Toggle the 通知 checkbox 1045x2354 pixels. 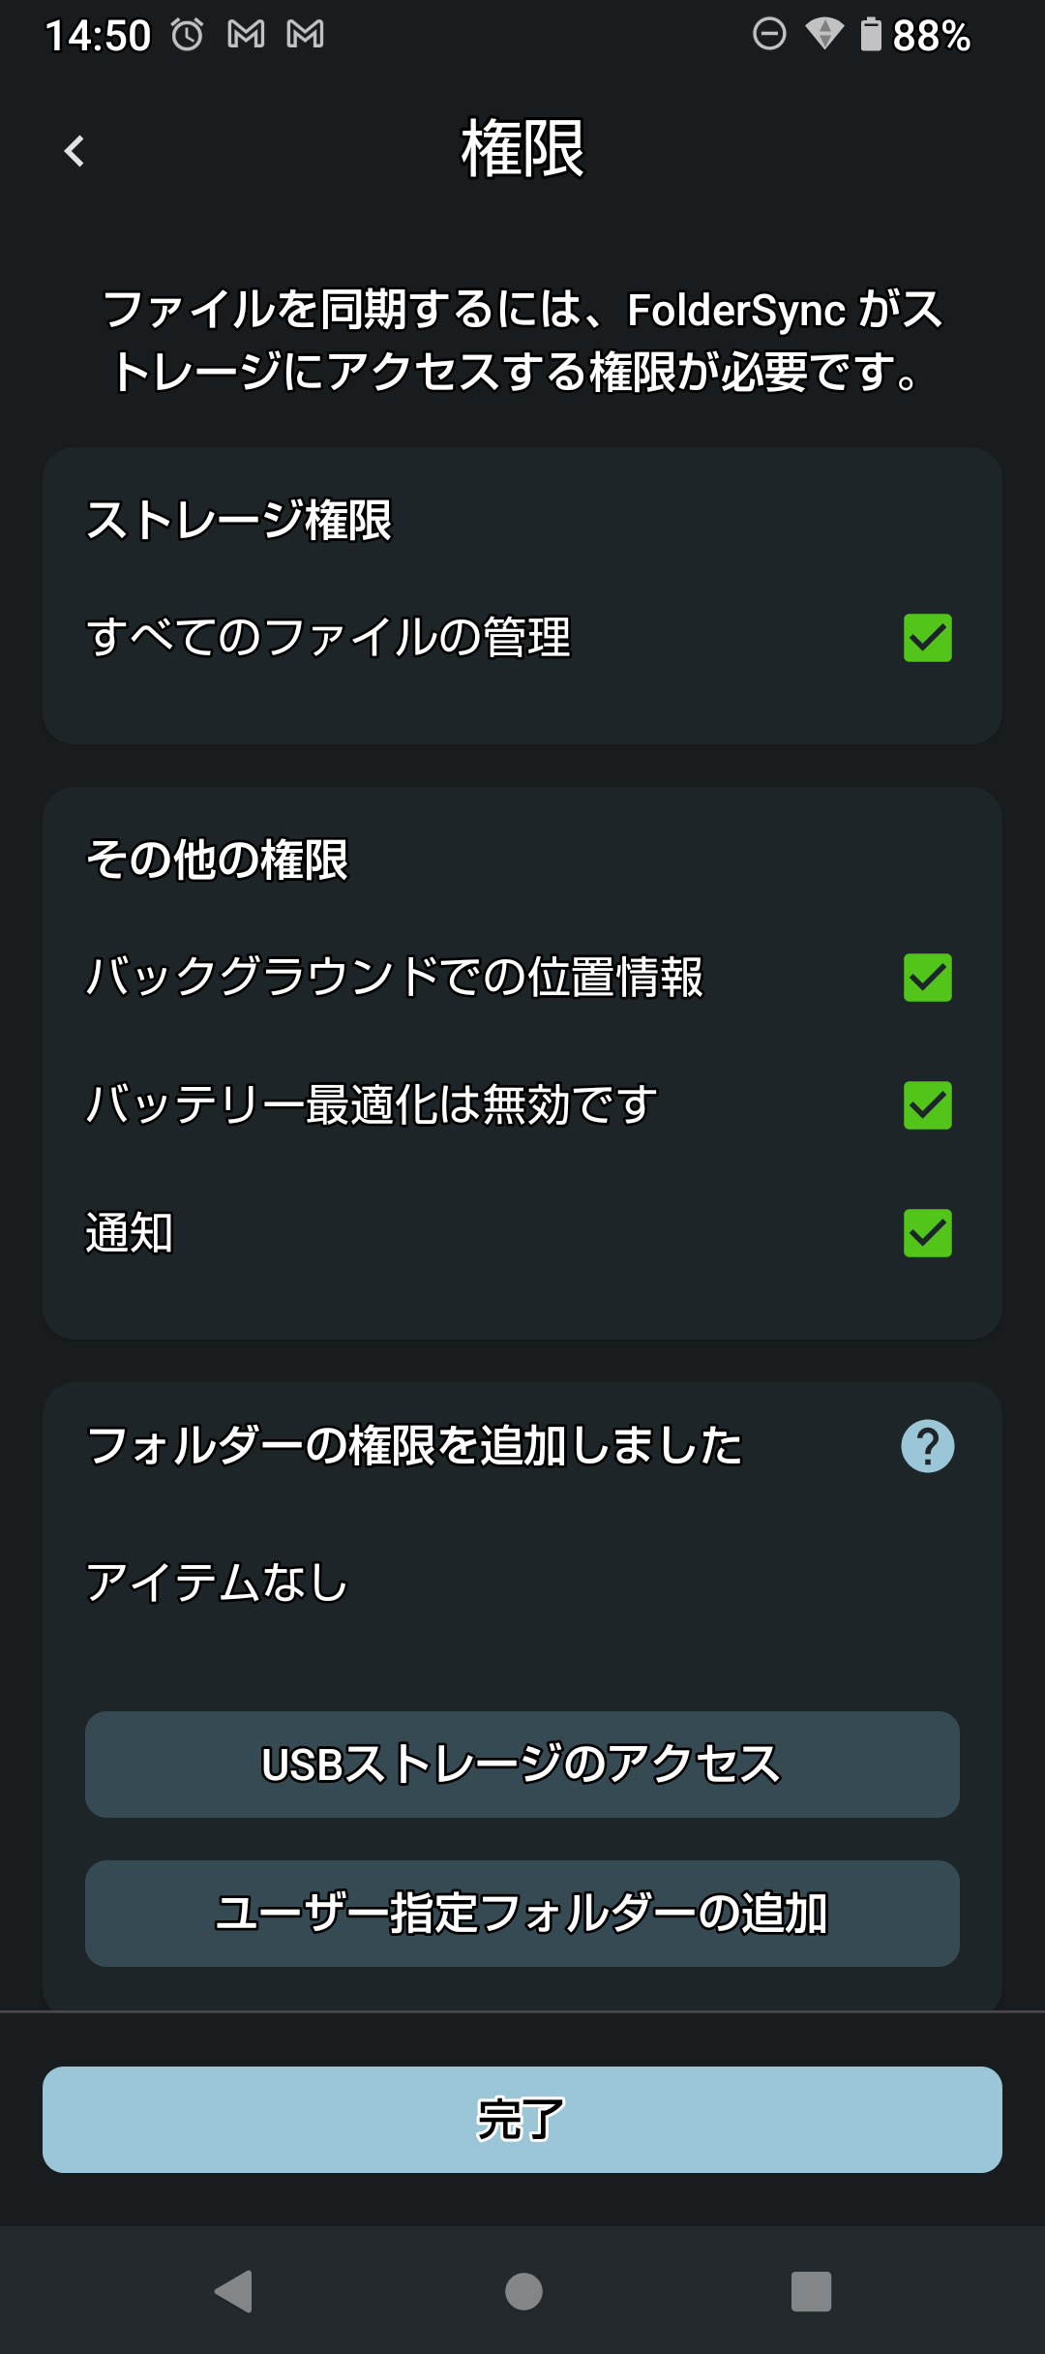(x=927, y=1233)
